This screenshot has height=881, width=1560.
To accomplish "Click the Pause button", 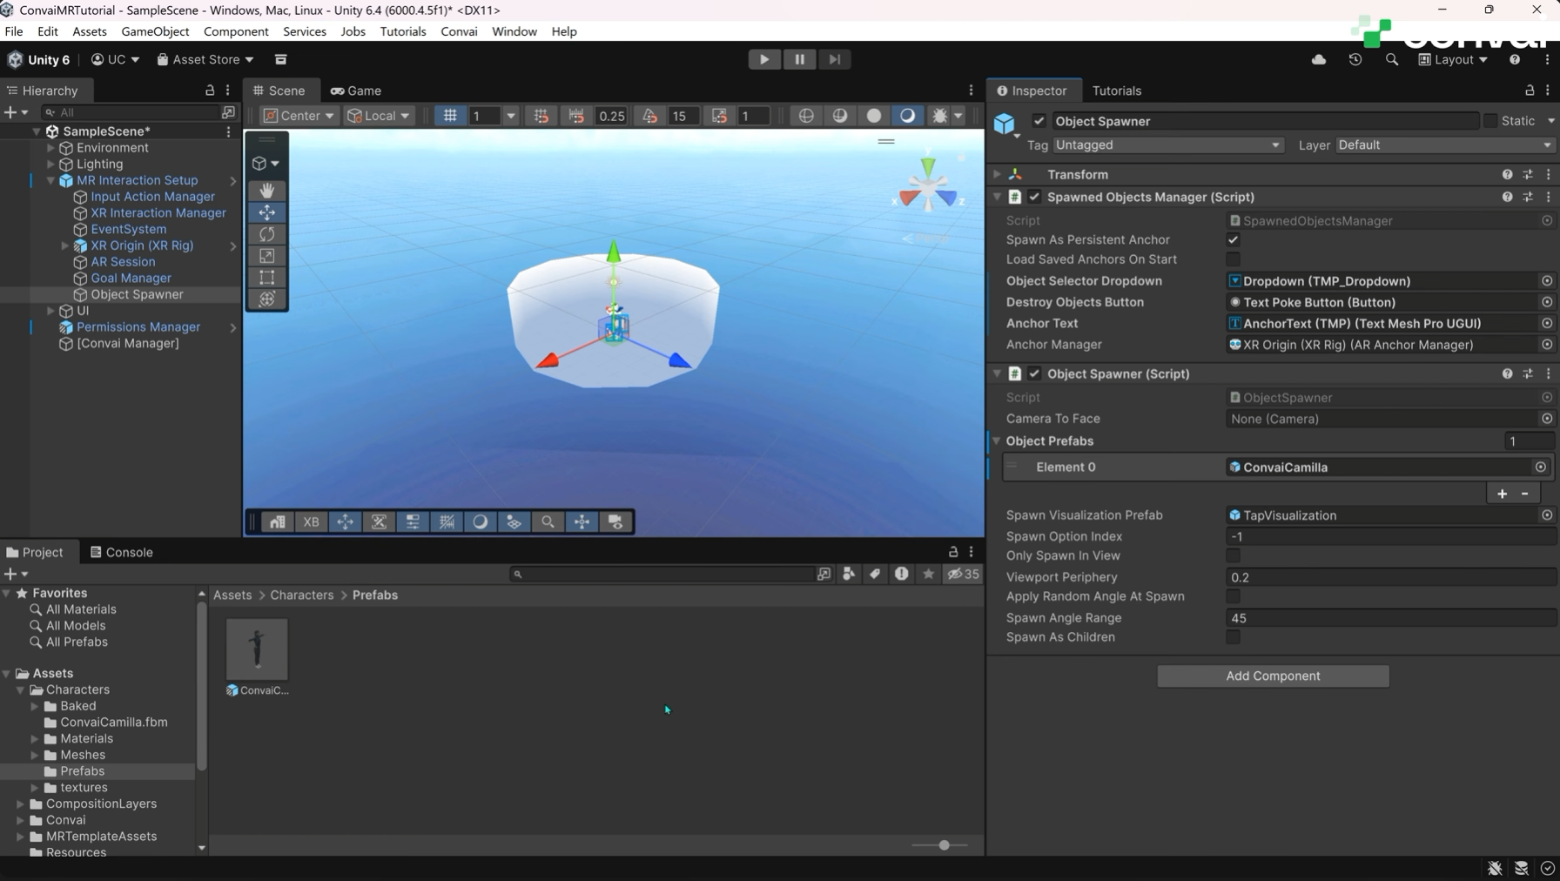I will tap(799, 59).
